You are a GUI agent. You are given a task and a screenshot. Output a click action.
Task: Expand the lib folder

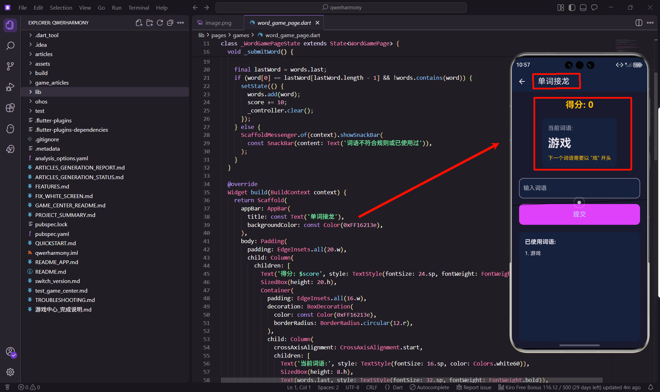coord(38,92)
